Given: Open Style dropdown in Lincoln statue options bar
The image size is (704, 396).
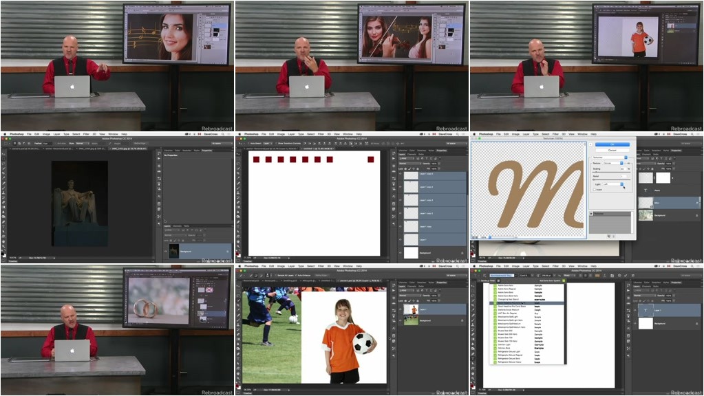Looking at the screenshot, I should pyautogui.click(x=82, y=144).
